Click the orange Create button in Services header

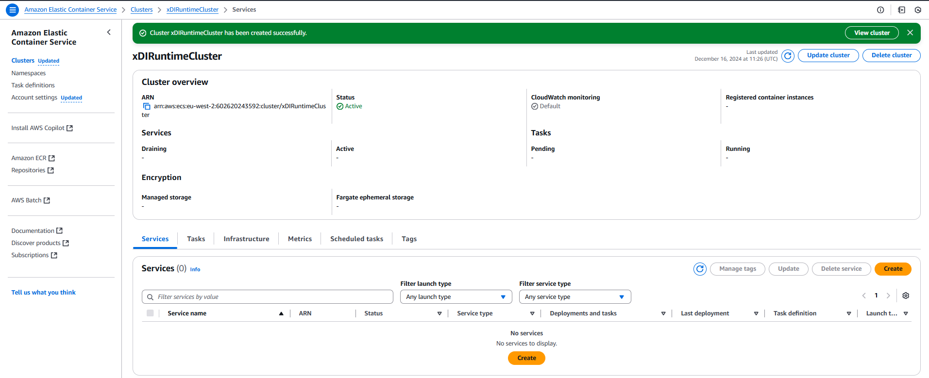click(893, 269)
